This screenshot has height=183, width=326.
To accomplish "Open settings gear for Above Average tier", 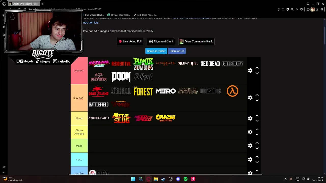I will coord(250,132).
